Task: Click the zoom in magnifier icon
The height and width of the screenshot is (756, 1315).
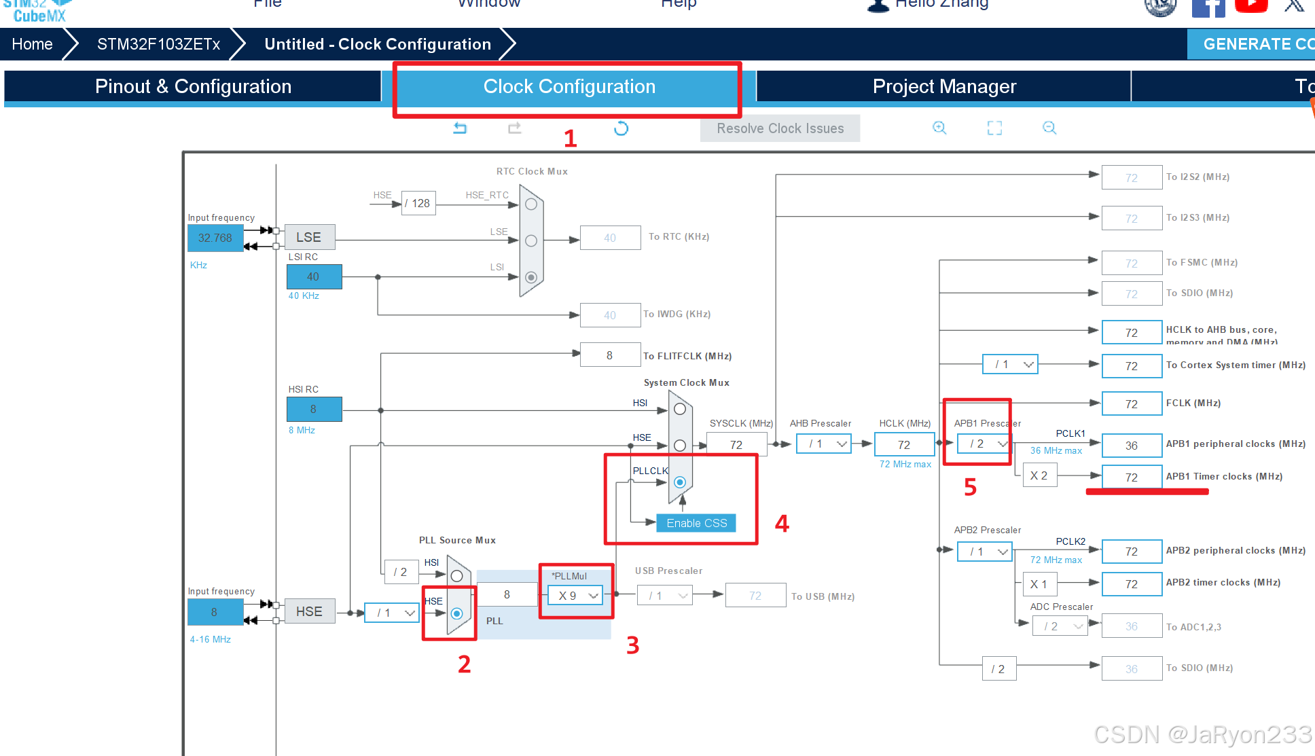Action: point(939,128)
